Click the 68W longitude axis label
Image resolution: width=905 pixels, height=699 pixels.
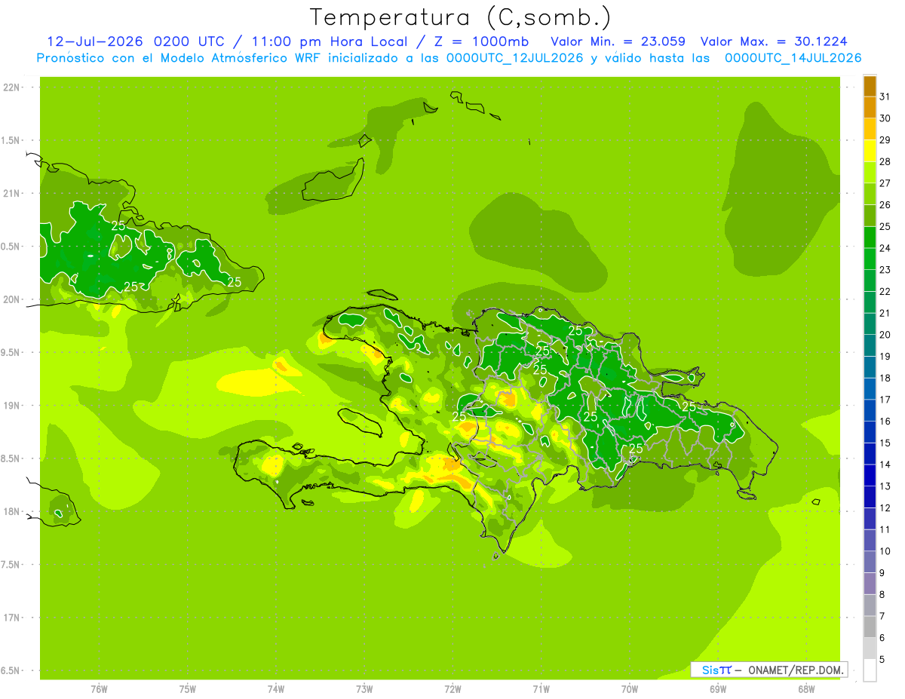point(805,688)
